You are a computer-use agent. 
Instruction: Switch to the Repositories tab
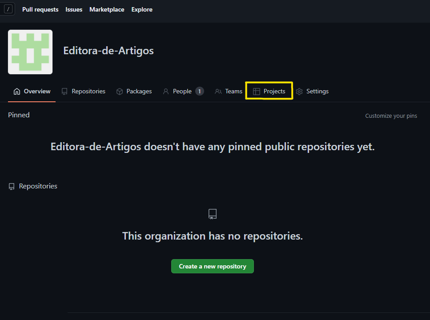coord(83,91)
